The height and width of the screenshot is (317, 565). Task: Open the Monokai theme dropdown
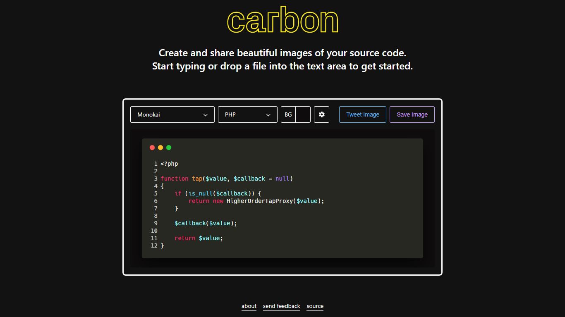[x=172, y=114]
